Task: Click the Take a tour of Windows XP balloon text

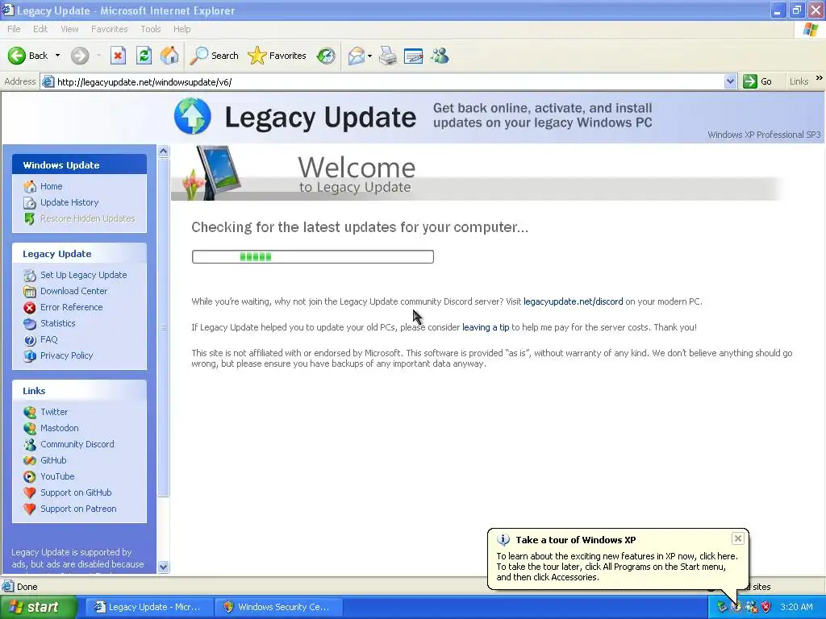Action: (x=576, y=540)
